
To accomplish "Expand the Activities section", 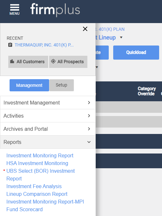I will click(48, 116).
